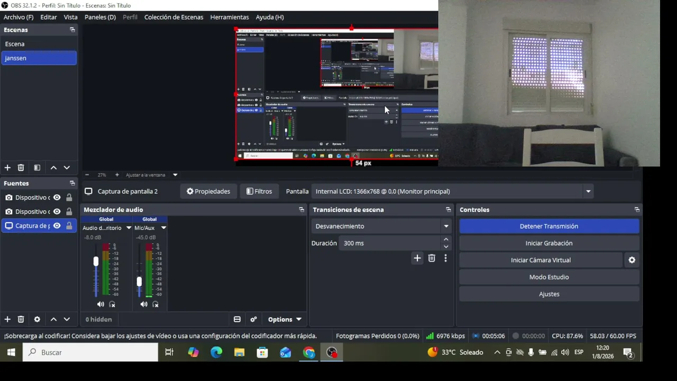Image resolution: width=677 pixels, height=381 pixels.
Task: Click Detener Transmisión button
Action: (x=549, y=226)
